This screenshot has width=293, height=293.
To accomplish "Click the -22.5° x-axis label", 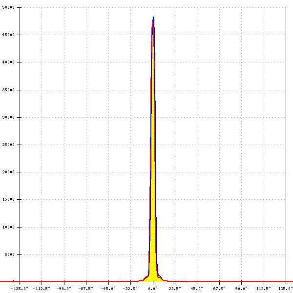I will tap(130, 289).
